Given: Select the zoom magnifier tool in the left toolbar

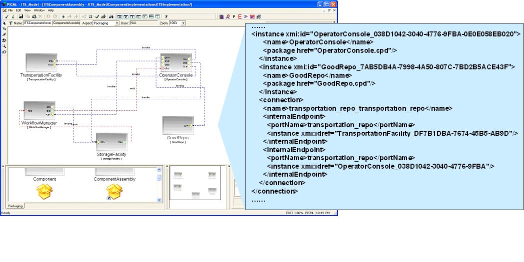Looking at the screenshot, I should click(x=4, y=46).
